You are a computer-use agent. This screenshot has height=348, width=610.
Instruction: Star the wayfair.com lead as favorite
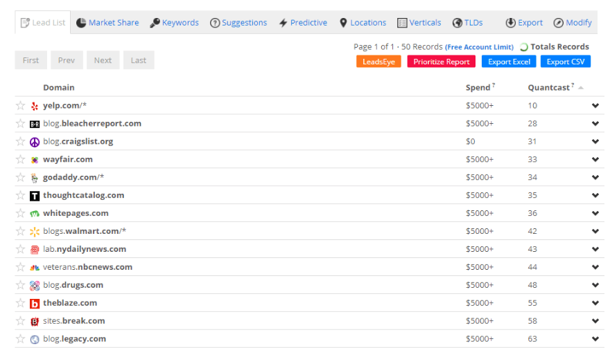tap(20, 160)
